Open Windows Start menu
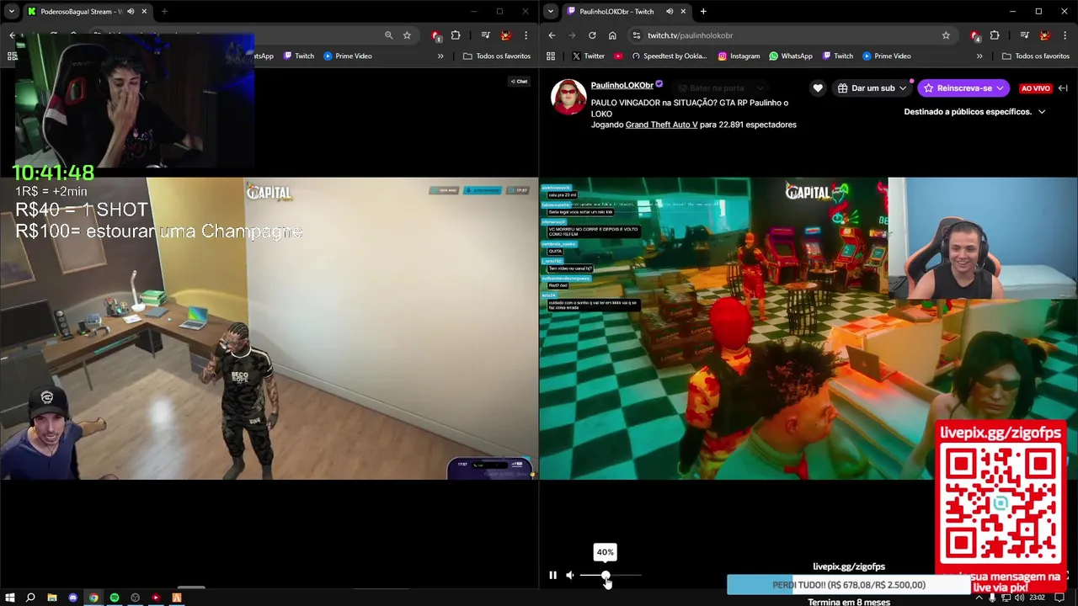This screenshot has width=1078, height=606. pos(9,598)
